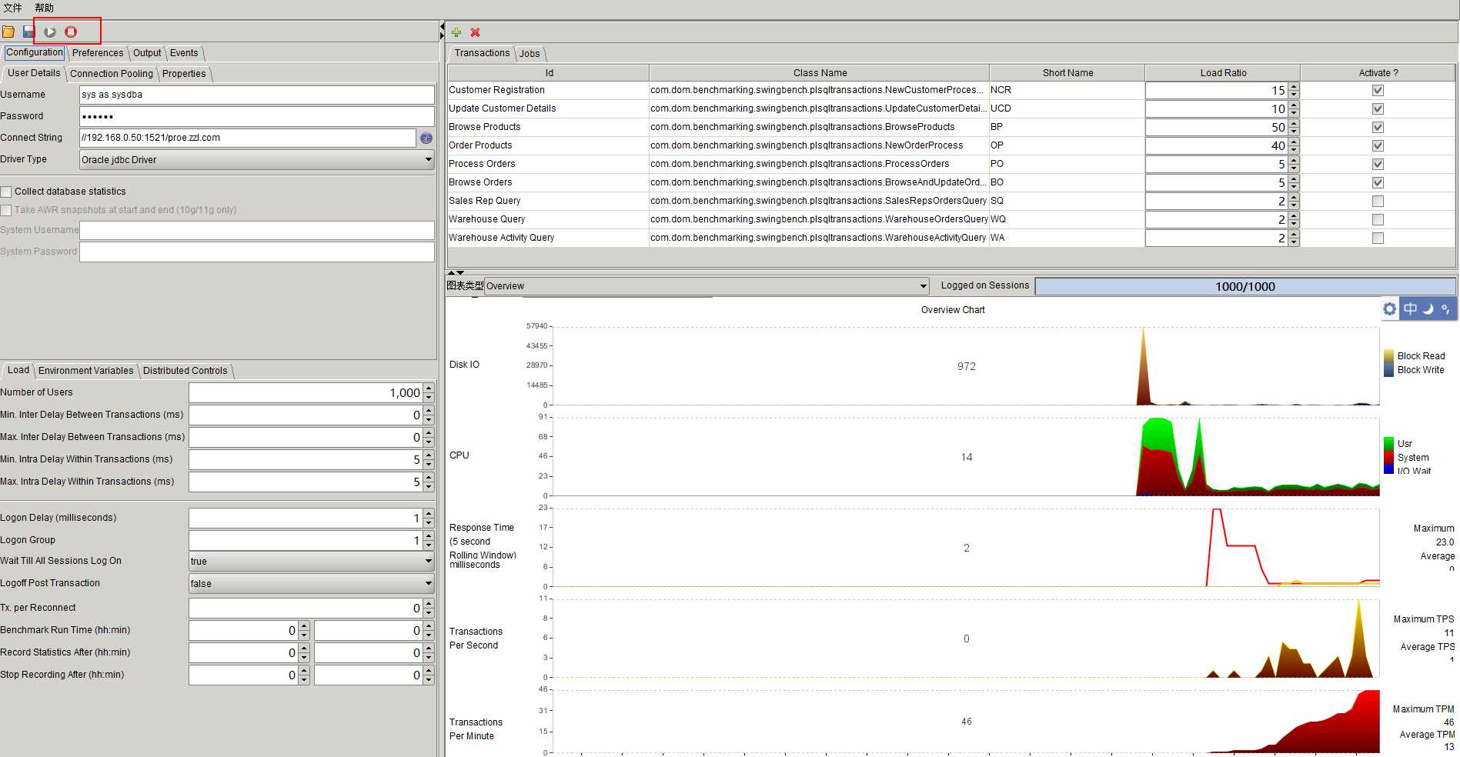Viewport: 1460px width, 757px height.
Task: Delete transaction with the red X icon
Action: (x=476, y=32)
